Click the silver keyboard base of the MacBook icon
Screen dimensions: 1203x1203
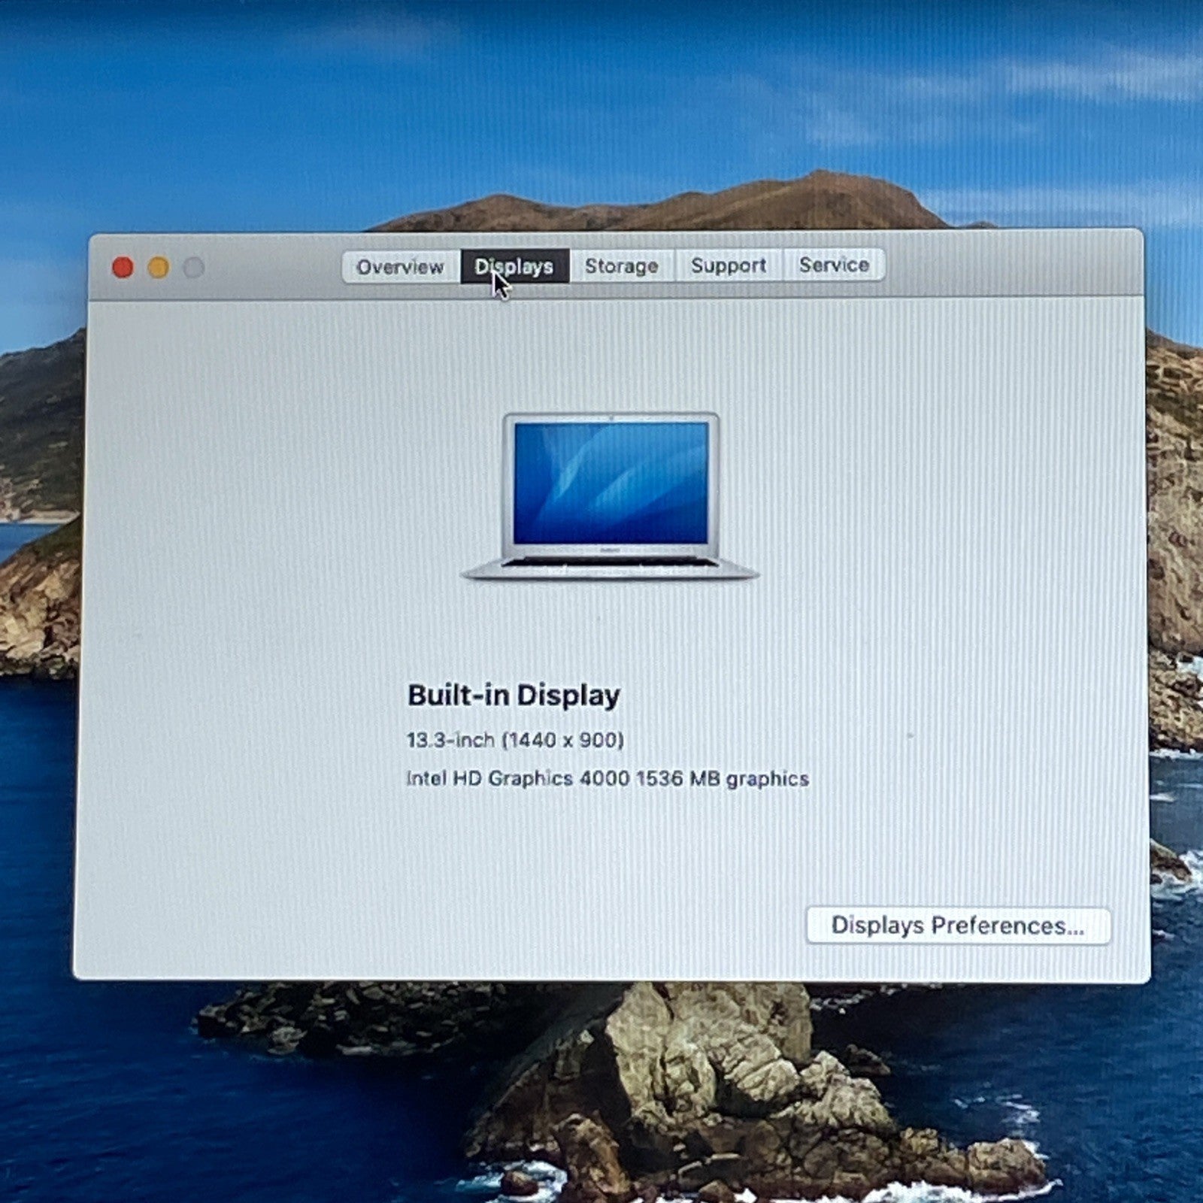point(609,568)
